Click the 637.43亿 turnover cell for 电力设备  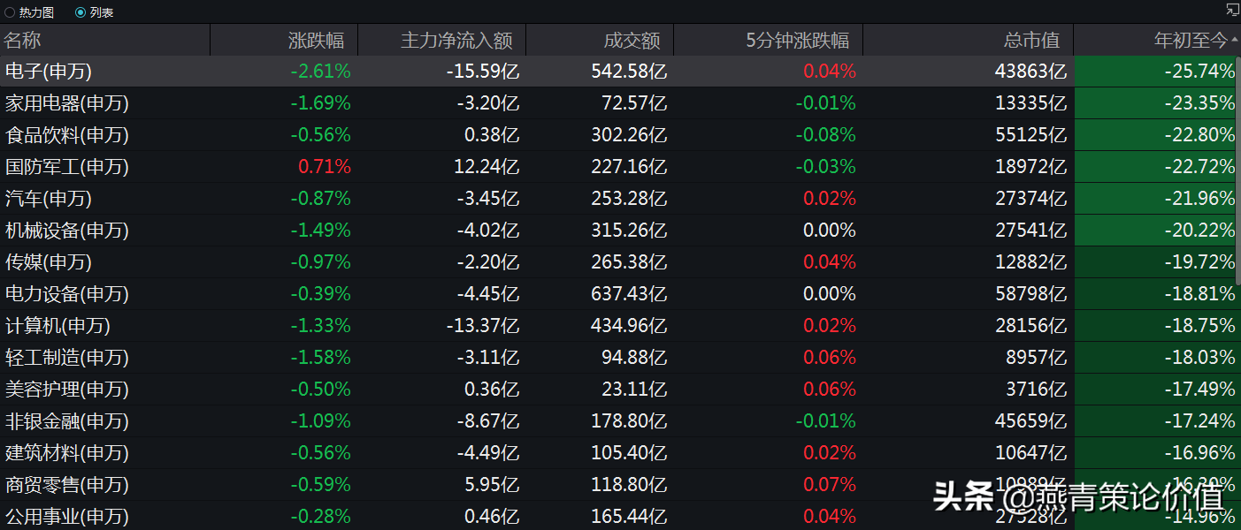[x=629, y=294]
